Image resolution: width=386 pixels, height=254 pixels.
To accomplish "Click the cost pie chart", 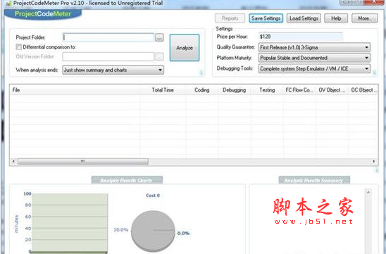I will click(153, 231).
